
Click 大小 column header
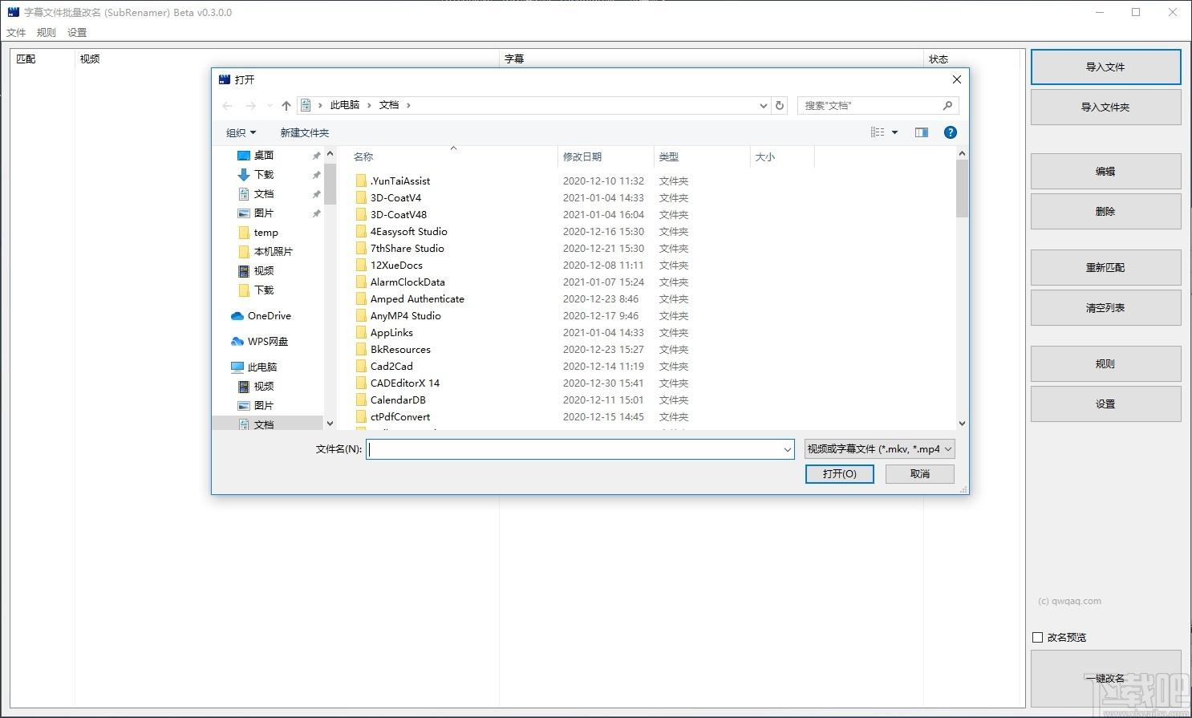782,156
